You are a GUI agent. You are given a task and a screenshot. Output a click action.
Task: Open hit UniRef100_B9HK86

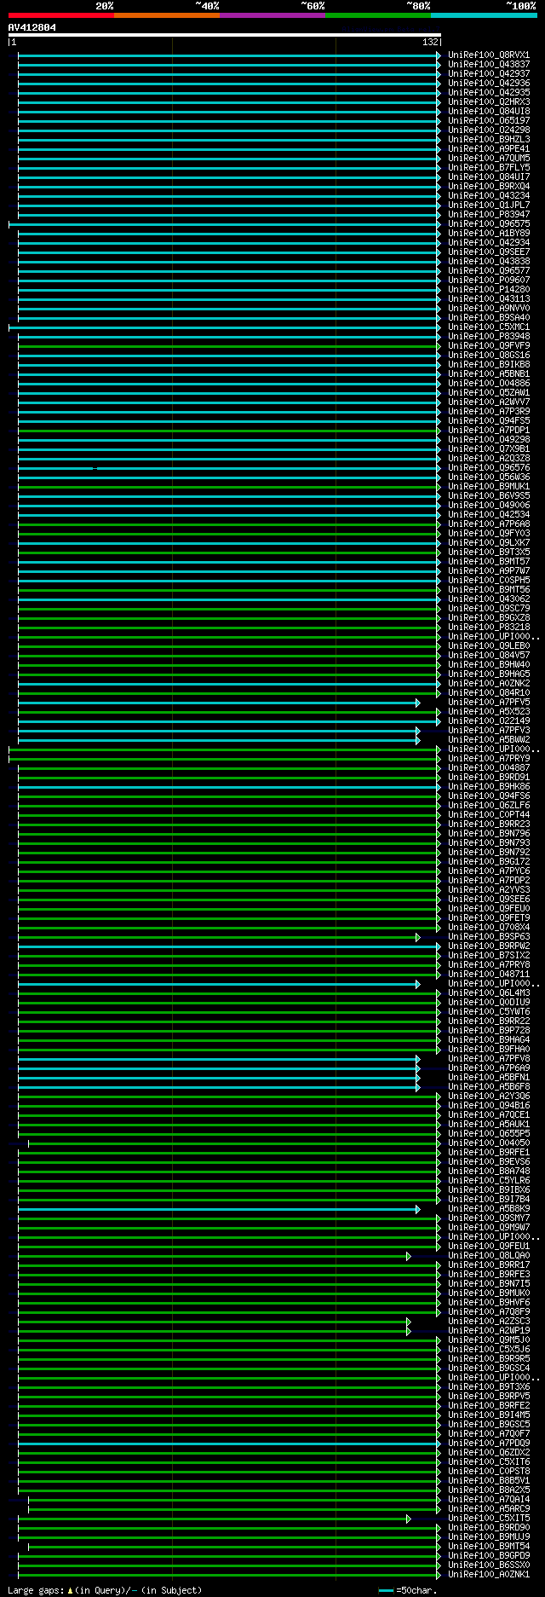489,786
